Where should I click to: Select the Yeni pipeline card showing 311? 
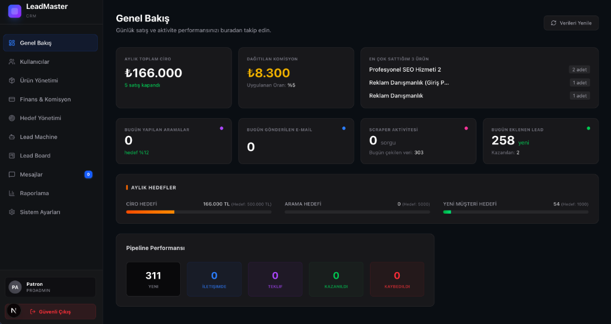[x=153, y=279]
